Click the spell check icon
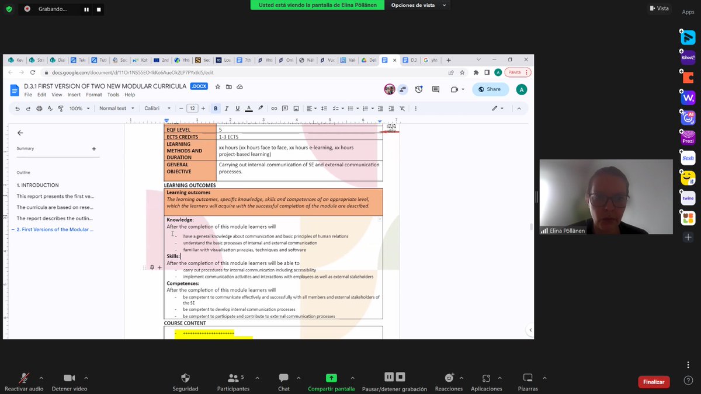 tap(50, 108)
